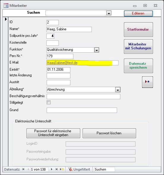Click the Editieren button
The image size is (164, 175).
(x=138, y=13)
